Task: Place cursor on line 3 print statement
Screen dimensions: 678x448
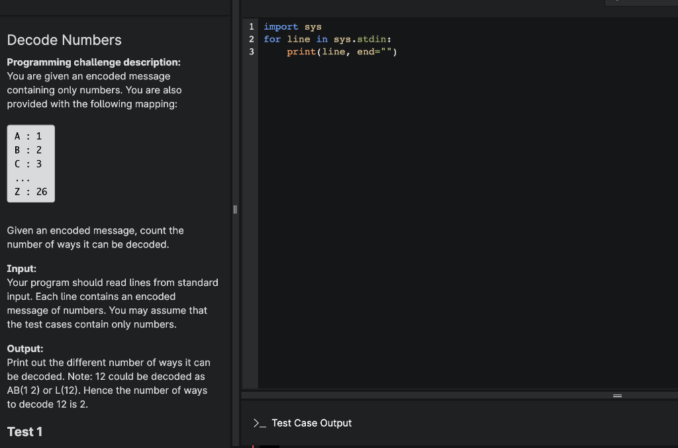Action: 342,52
